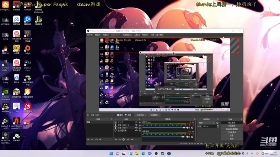Open the Alien Swarm Reactive Drop shortcut
This screenshot has width=280, height=157.
pos(16,123)
